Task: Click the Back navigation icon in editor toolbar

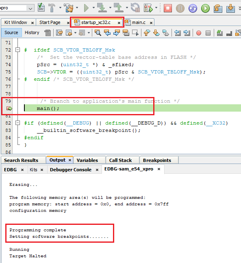Action: [x=69, y=32]
